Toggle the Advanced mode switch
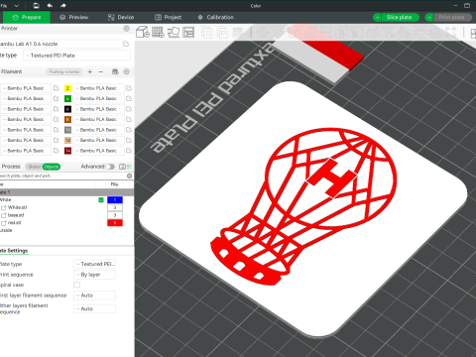 point(110,167)
